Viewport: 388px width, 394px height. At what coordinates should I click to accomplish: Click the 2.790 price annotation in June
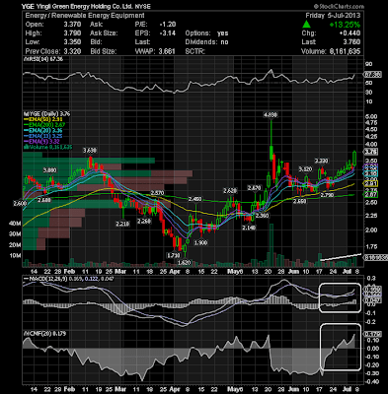[x=328, y=195]
